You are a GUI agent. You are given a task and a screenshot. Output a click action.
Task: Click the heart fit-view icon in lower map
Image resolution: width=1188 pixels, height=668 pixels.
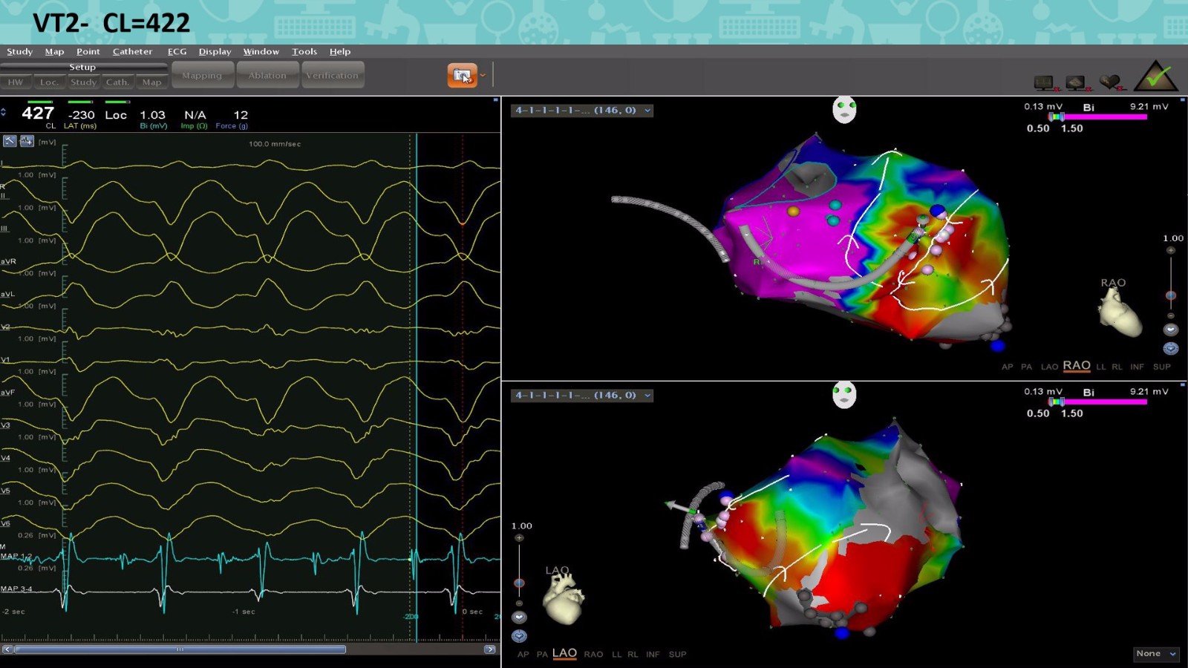pos(519,617)
